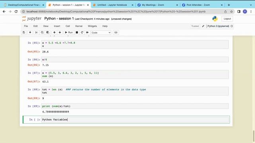Image resolution: width=255 pixels, height=143 pixels.
Task: Move selected cell down arrow
Action: (x=60, y=33)
